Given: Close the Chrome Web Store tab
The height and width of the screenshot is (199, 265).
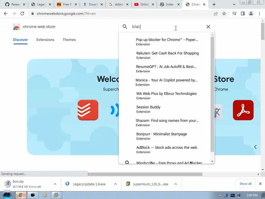Looking at the screenshot, I should pyautogui.click(x=204, y=4).
